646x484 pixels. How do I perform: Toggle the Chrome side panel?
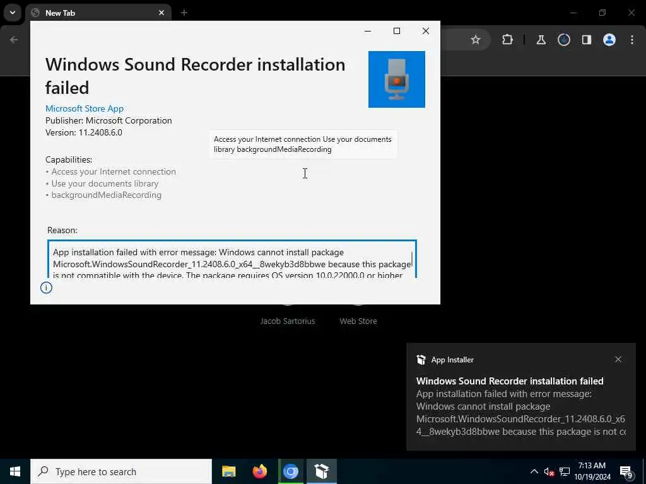587,40
